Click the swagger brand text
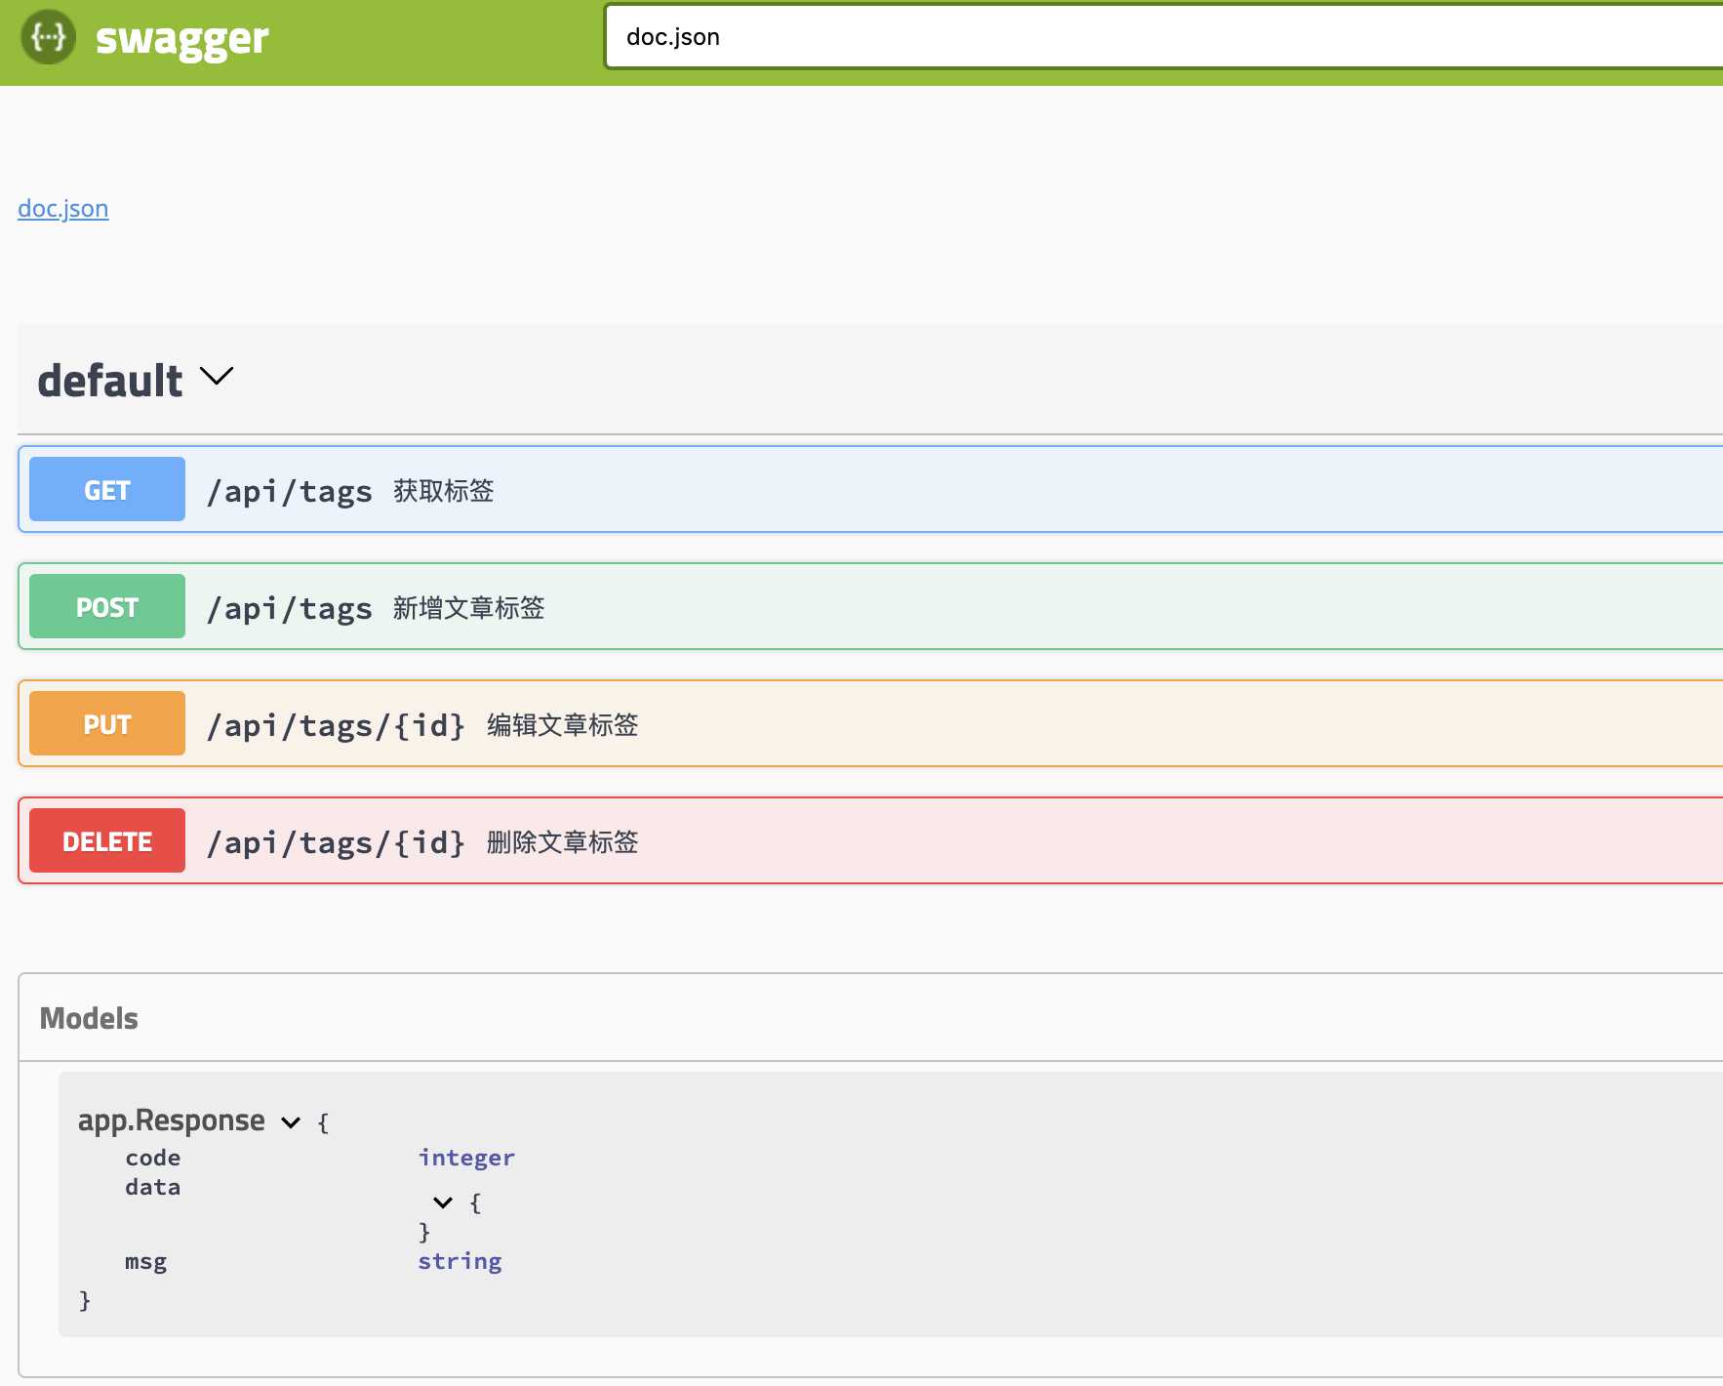 coord(181,39)
